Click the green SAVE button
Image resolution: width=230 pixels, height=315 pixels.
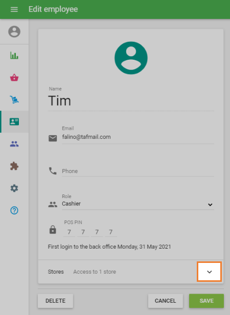[206, 301]
